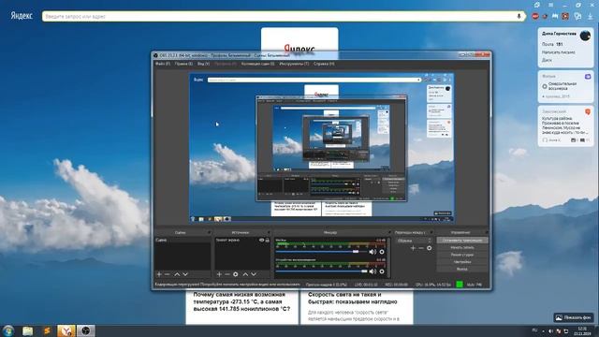Screen dimensions: 599x337
Task: Open the Правка menu in OBS
Action: click(x=183, y=64)
